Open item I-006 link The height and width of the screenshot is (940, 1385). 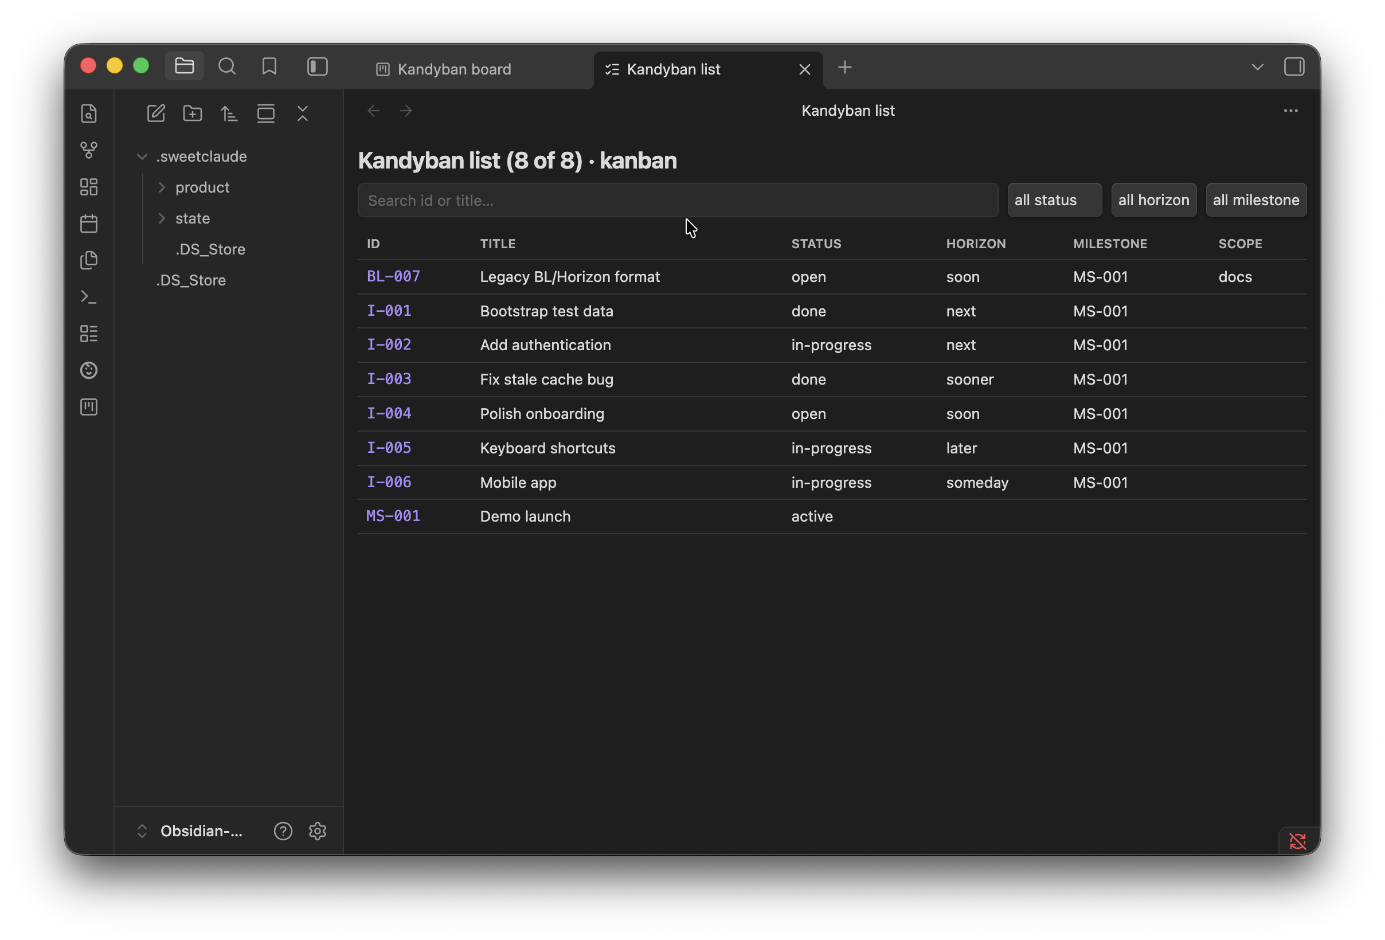click(x=389, y=483)
